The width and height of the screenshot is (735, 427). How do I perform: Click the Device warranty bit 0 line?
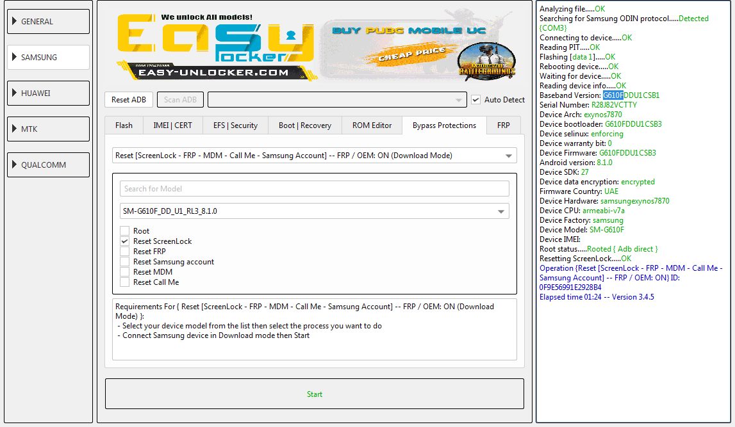(x=575, y=143)
